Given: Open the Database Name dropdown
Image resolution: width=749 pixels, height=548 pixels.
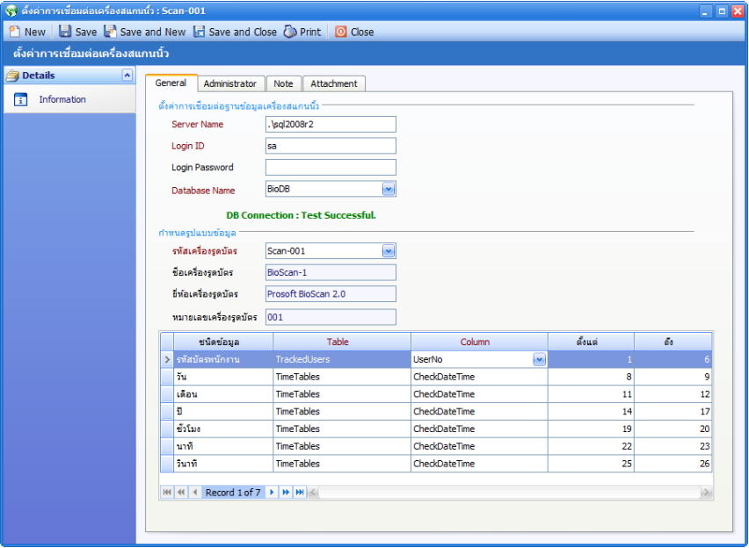Looking at the screenshot, I should (389, 189).
